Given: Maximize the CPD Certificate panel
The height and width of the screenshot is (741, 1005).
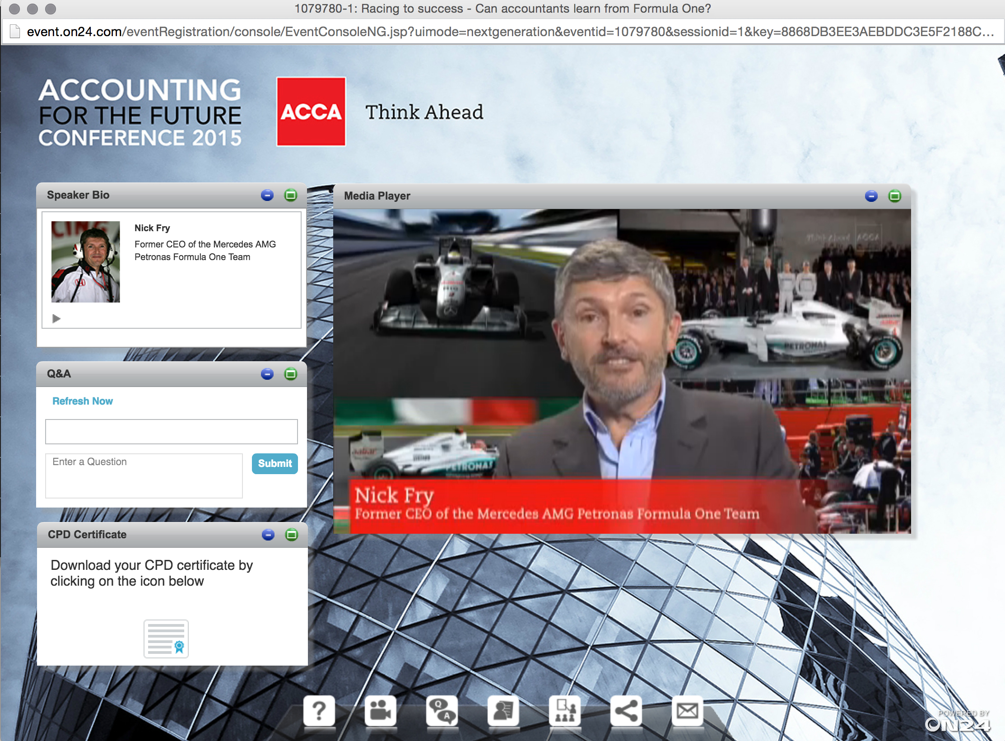Looking at the screenshot, I should click(292, 535).
